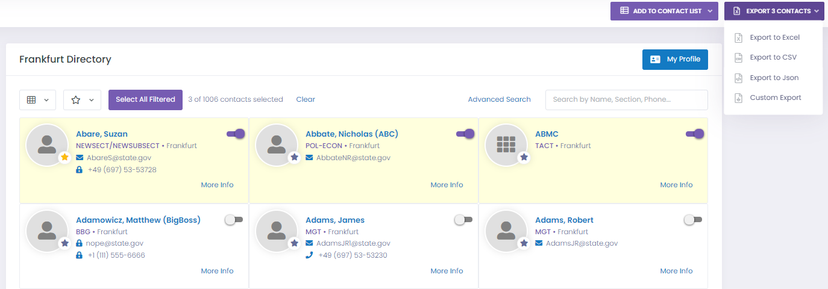The height and width of the screenshot is (289, 828).
Task: Open Advanced Search link
Action: point(499,99)
